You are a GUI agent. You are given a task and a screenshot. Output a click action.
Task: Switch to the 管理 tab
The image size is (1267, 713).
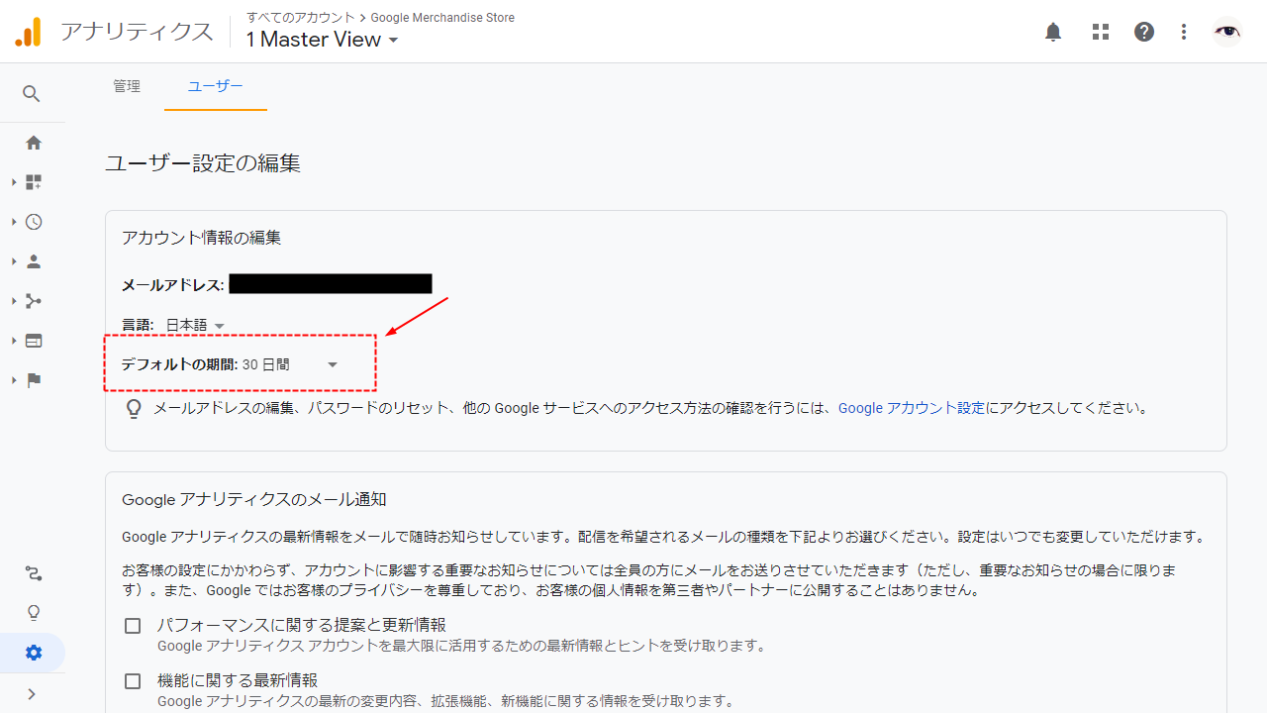(x=127, y=86)
